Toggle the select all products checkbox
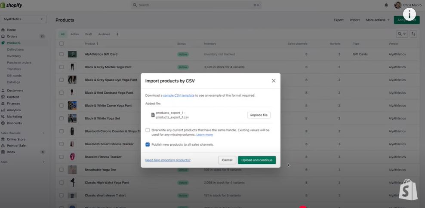The width and height of the screenshot is (425, 208). [x=62, y=43]
